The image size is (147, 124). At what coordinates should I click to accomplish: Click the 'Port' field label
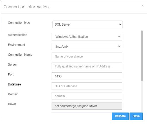(x=11, y=74)
